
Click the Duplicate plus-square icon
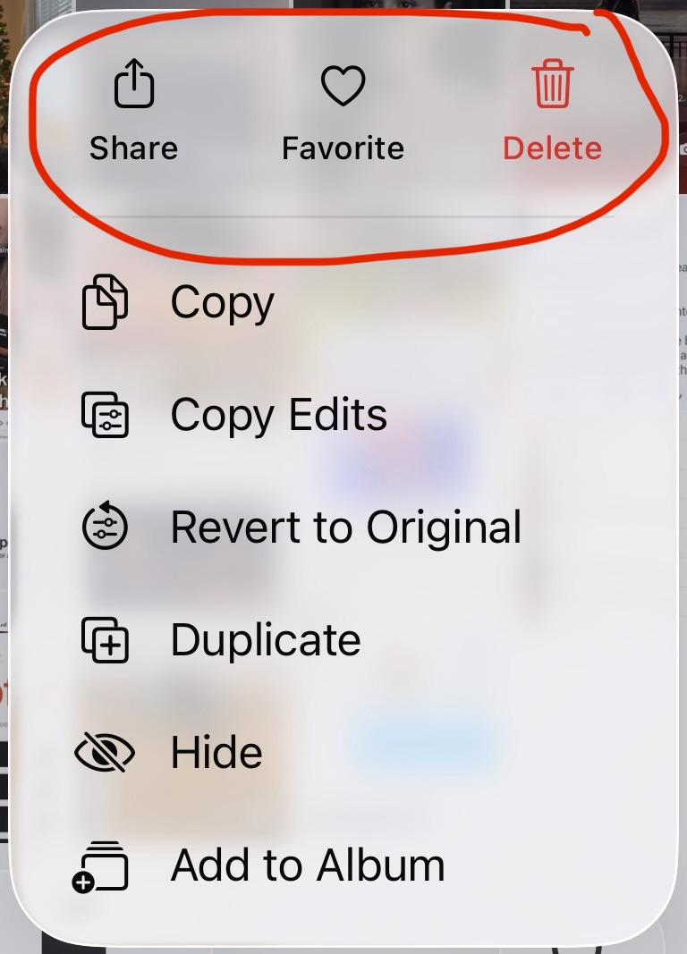tap(105, 639)
